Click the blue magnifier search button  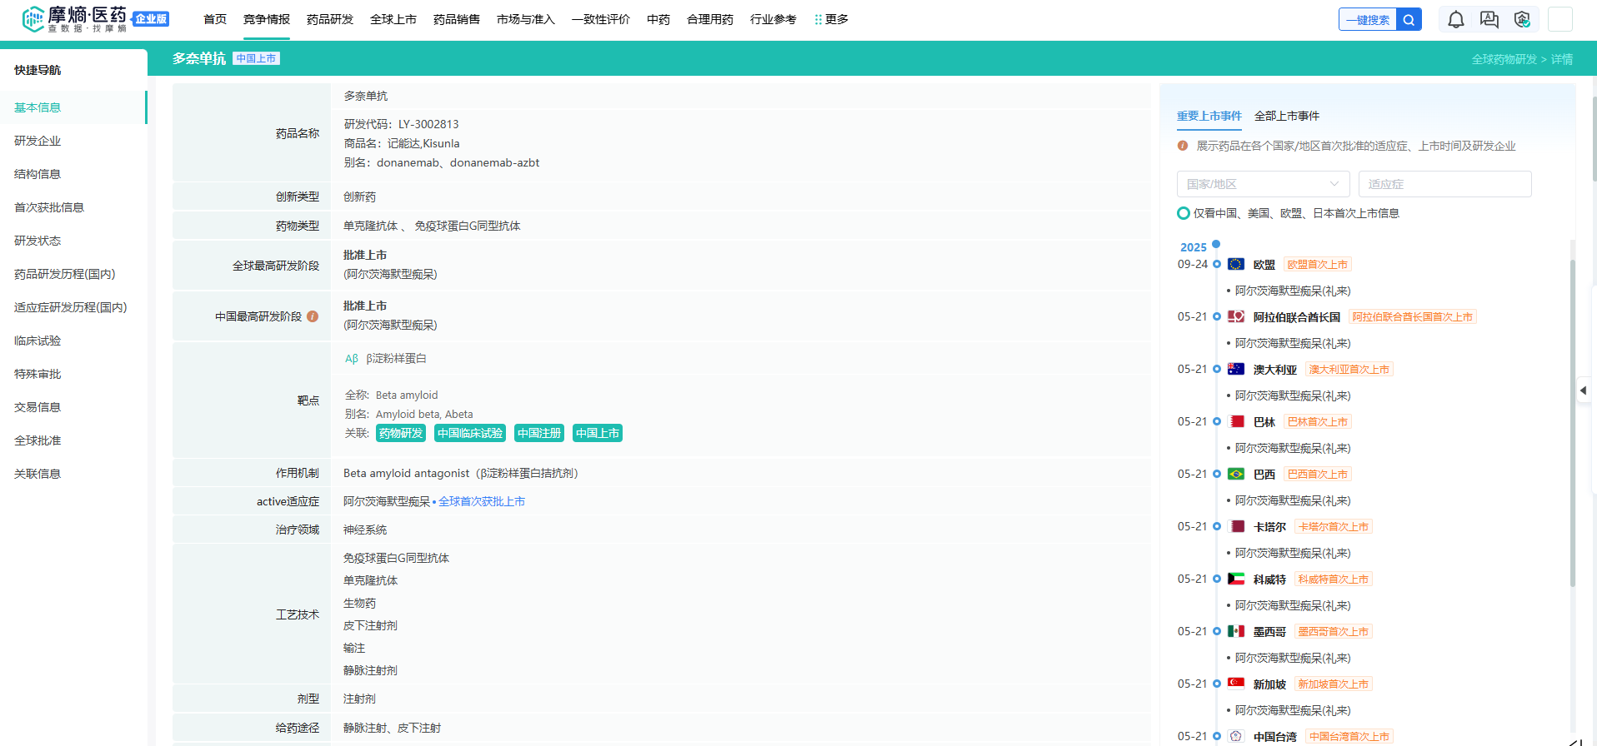point(1409,20)
